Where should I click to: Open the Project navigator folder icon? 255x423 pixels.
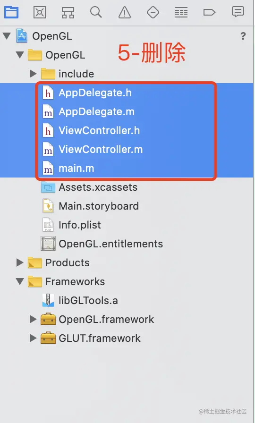tap(11, 12)
